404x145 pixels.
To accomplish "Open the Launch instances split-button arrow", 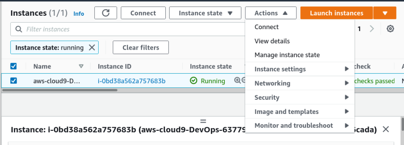I will pos(385,13).
